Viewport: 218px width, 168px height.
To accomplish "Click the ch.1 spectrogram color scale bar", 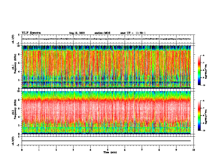I will [x=199, y=70].
